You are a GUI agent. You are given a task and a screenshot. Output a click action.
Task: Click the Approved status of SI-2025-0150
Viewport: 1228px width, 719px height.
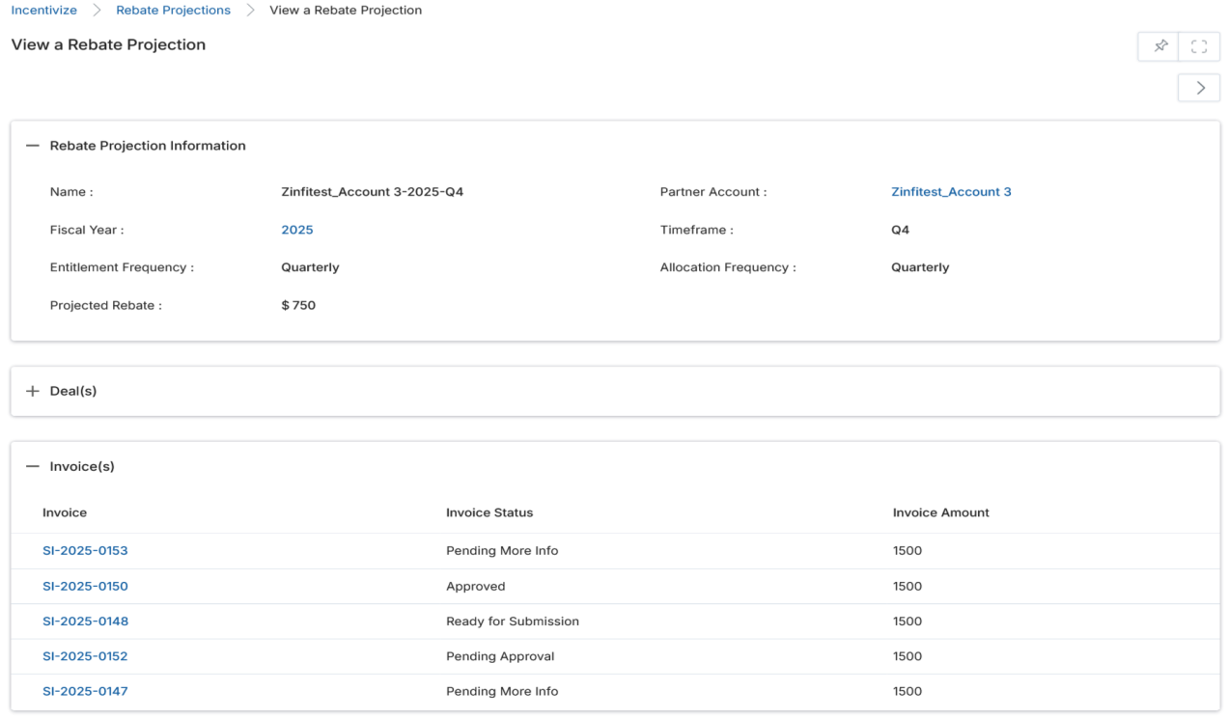click(x=475, y=586)
